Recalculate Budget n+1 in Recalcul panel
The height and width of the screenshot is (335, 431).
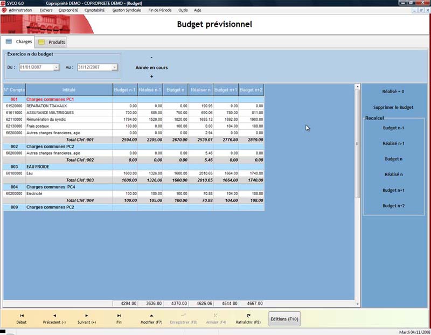point(393,190)
